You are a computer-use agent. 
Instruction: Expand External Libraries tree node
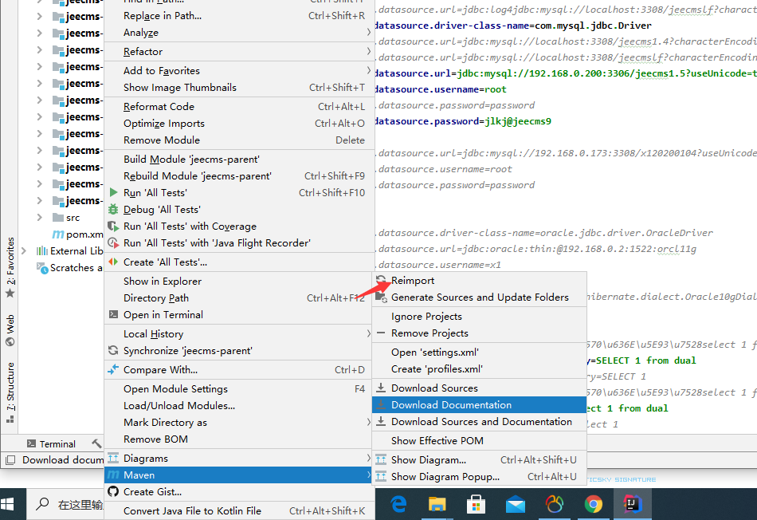[24, 251]
